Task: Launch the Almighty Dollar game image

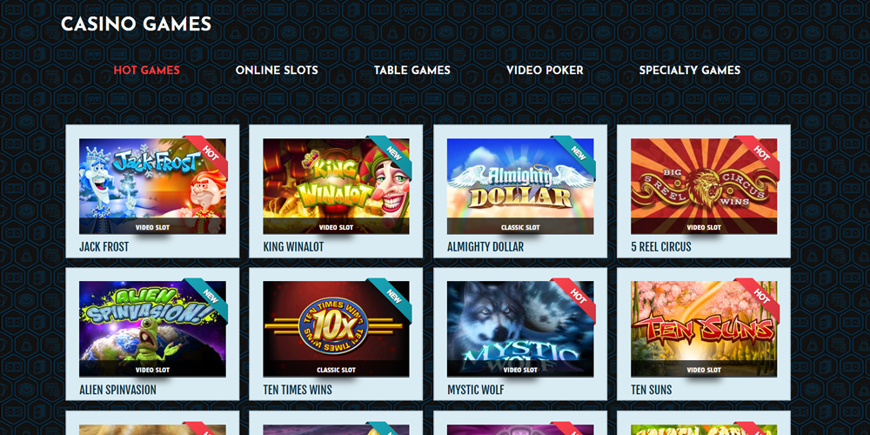Action: 520,186
